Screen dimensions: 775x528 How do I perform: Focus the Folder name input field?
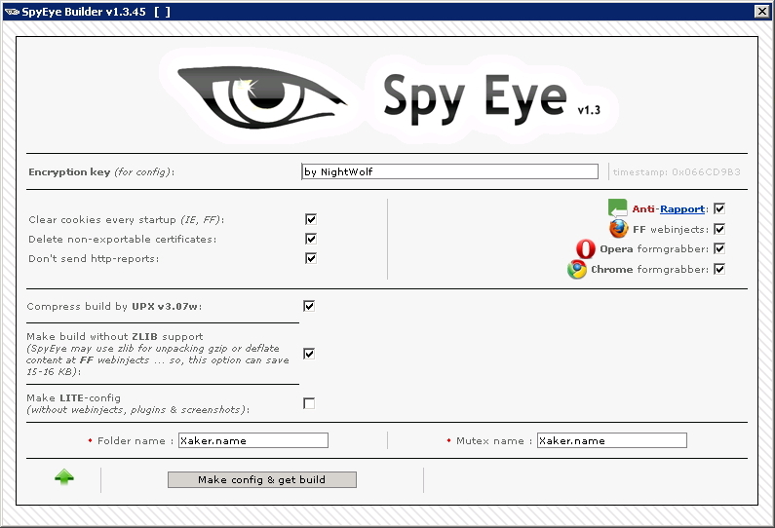click(253, 440)
